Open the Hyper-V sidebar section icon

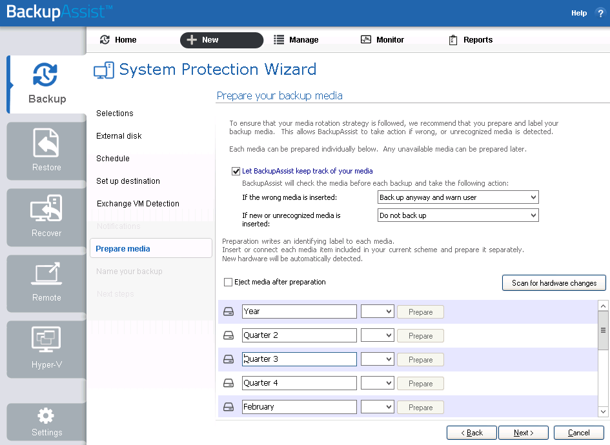[46, 339]
